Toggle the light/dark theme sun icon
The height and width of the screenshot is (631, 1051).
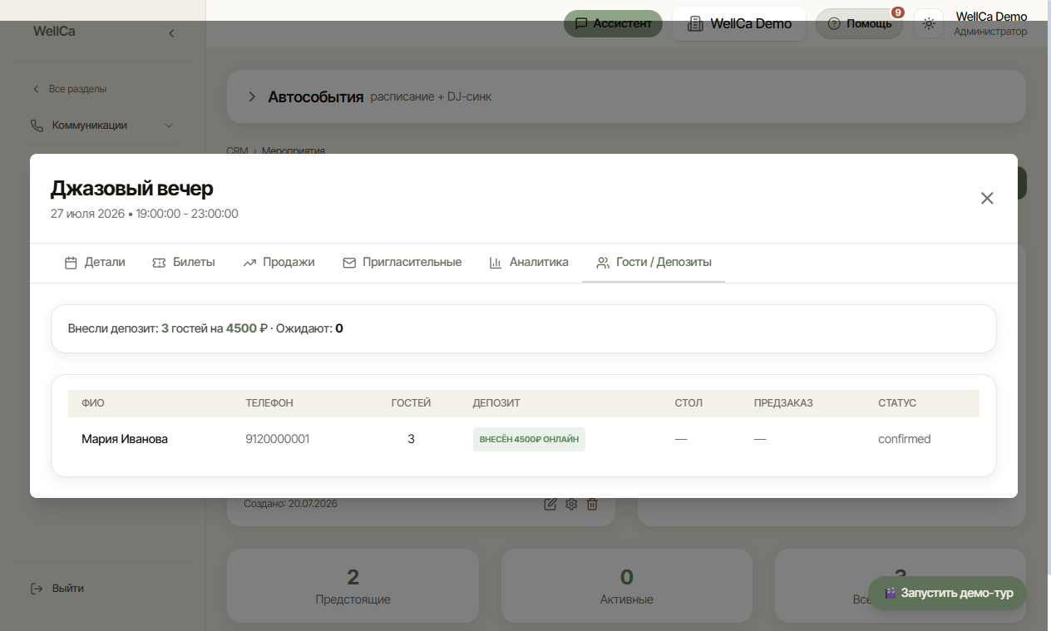point(929,23)
